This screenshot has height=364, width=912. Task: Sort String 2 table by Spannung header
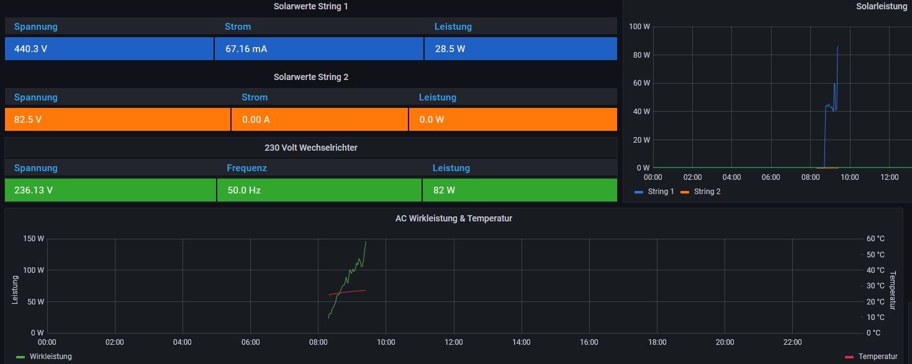[x=35, y=97]
